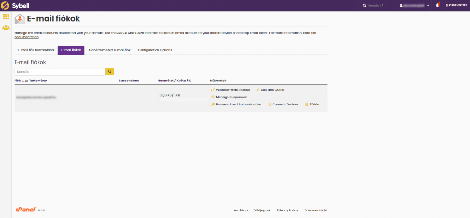This screenshot has width=470, height=218.
Task: Click the Kijelentkezés logout button
Action: (456, 5)
